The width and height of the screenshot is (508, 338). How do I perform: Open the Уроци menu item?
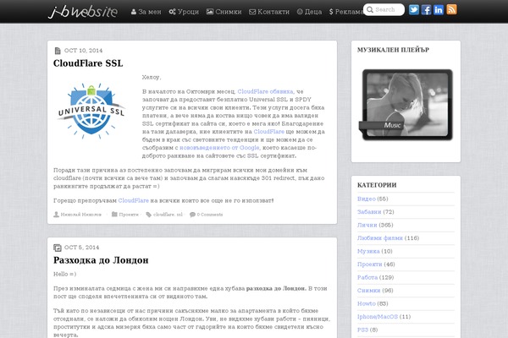(184, 12)
